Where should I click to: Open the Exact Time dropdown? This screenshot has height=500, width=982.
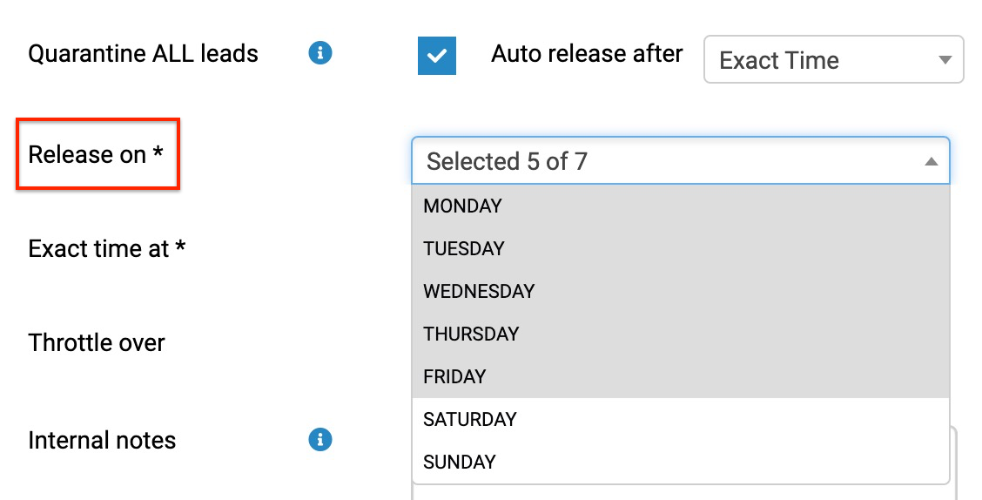[x=834, y=59]
